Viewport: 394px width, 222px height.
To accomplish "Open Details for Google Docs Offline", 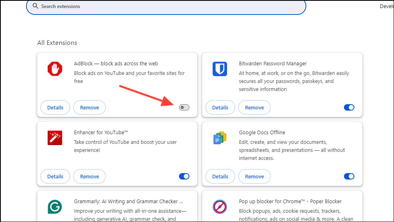I will (x=220, y=176).
